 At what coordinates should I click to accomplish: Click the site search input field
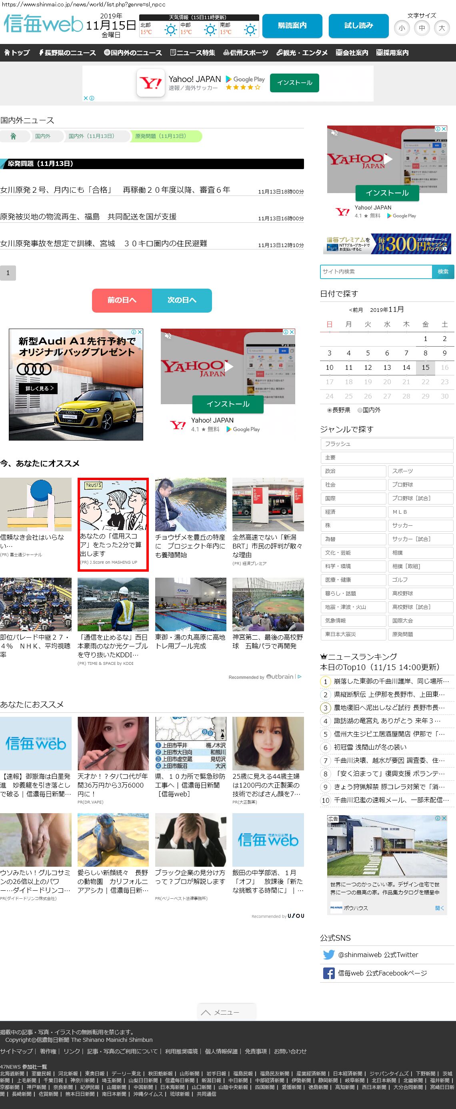coord(376,272)
